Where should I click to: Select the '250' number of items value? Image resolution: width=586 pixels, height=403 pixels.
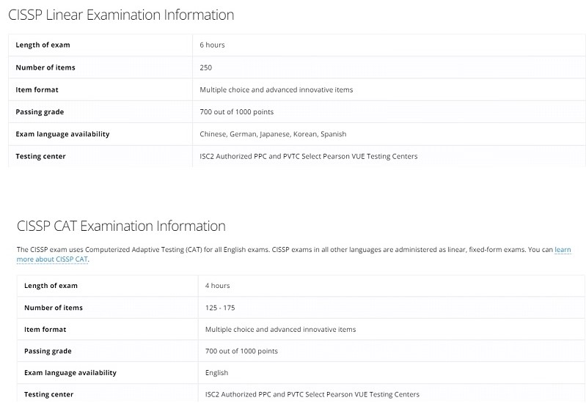pyautogui.click(x=205, y=67)
